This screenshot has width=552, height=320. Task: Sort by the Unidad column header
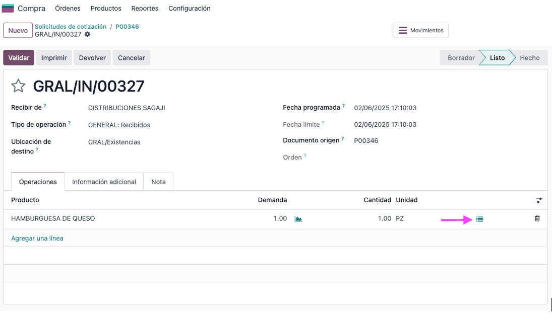(x=407, y=200)
